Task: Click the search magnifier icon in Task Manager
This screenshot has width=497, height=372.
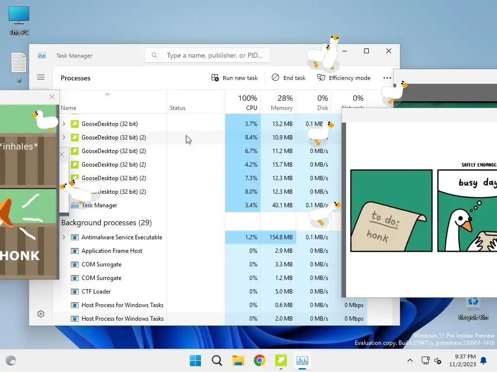Action: click(x=154, y=55)
